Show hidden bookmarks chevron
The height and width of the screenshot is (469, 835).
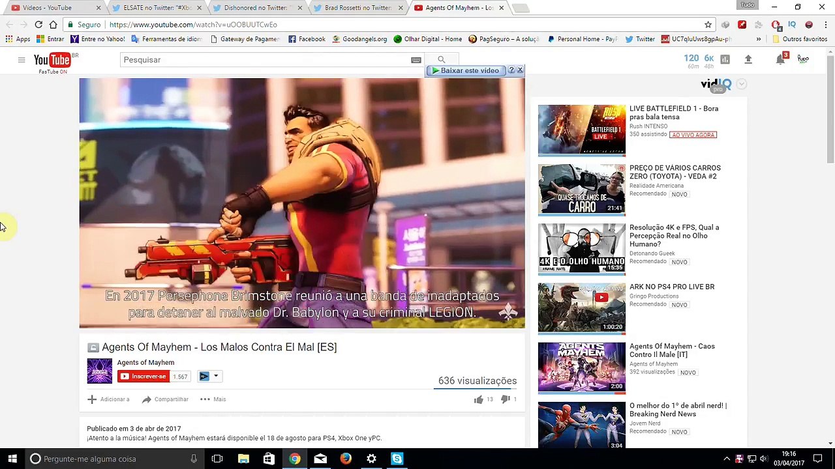(758, 39)
